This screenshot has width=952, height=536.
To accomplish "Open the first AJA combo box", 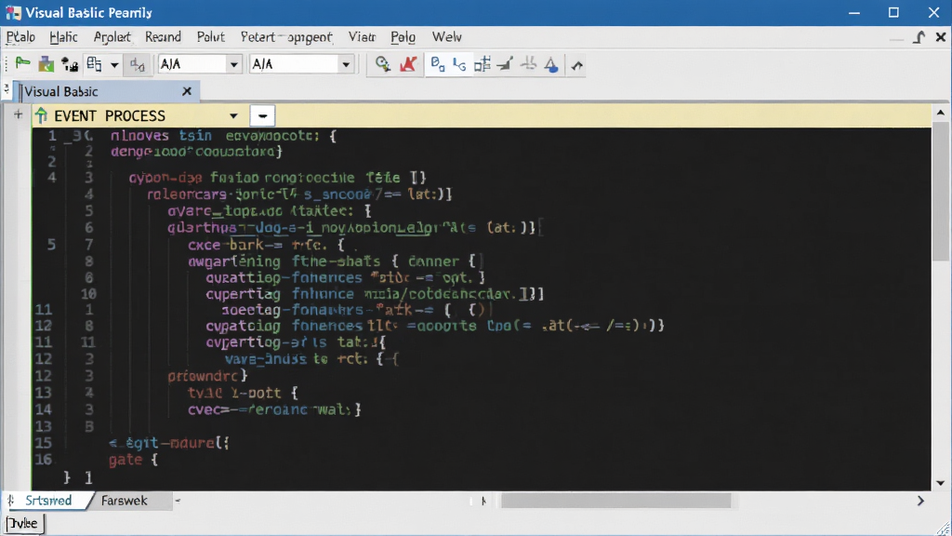I will (200, 64).
